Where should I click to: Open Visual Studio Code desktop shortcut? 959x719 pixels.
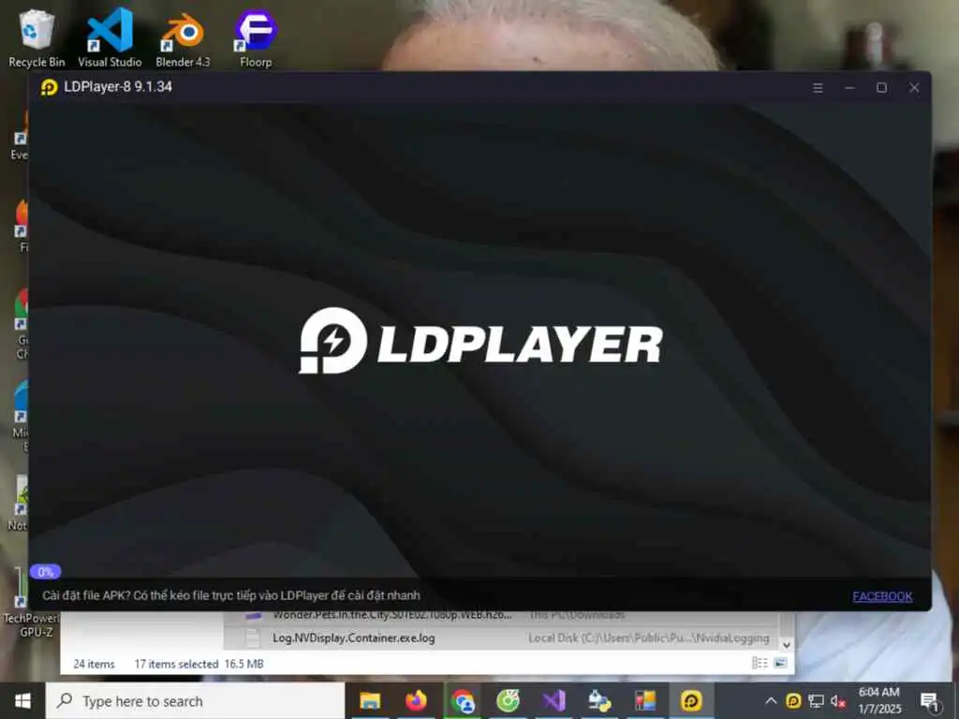coord(110,37)
